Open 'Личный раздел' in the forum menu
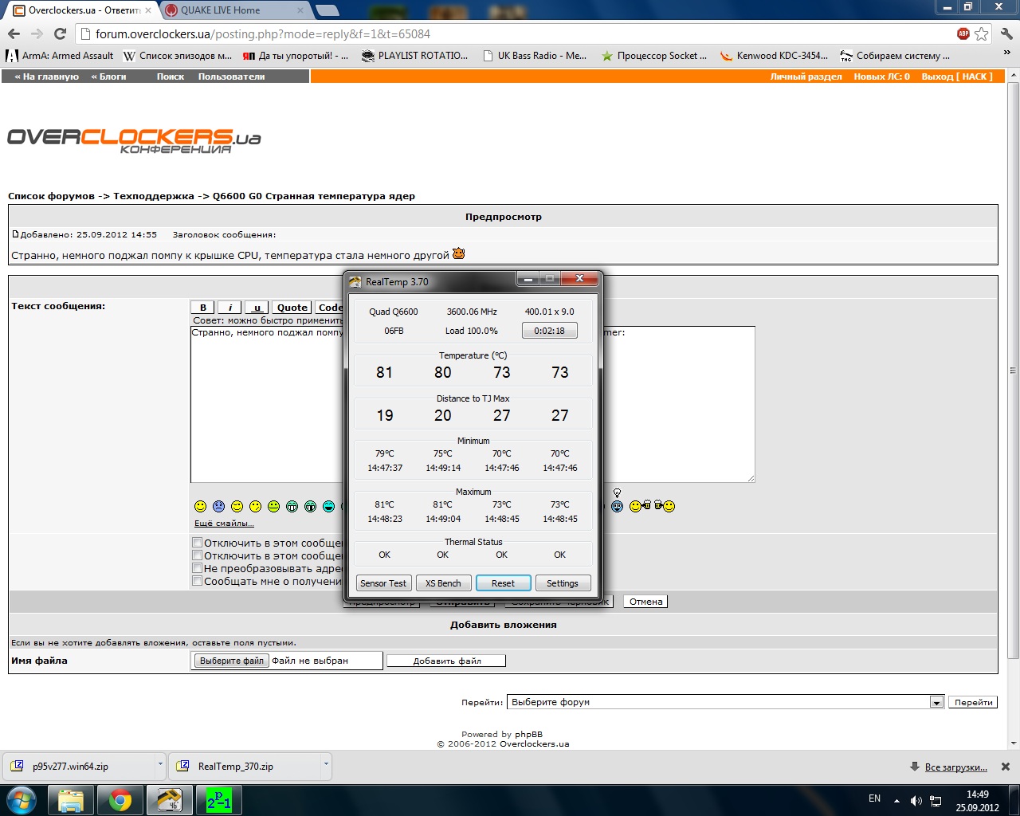This screenshot has height=816, width=1020. tap(806, 76)
